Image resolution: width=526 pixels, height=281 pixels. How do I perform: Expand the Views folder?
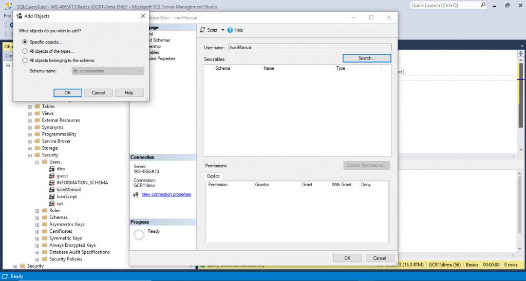point(30,113)
